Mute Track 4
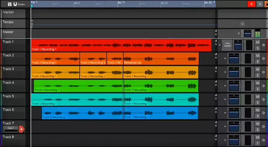 258,83
